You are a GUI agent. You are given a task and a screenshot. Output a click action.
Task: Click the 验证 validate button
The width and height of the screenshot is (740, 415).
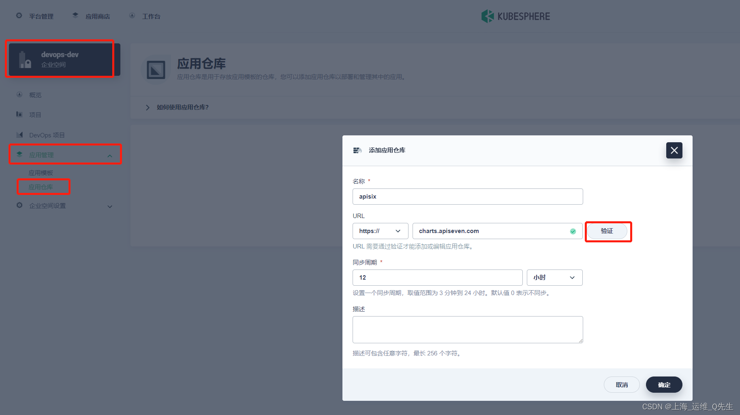607,231
